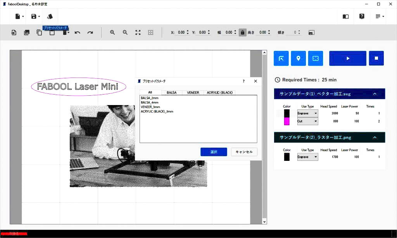
Task: Click the width value field
Action: click(x=229, y=33)
